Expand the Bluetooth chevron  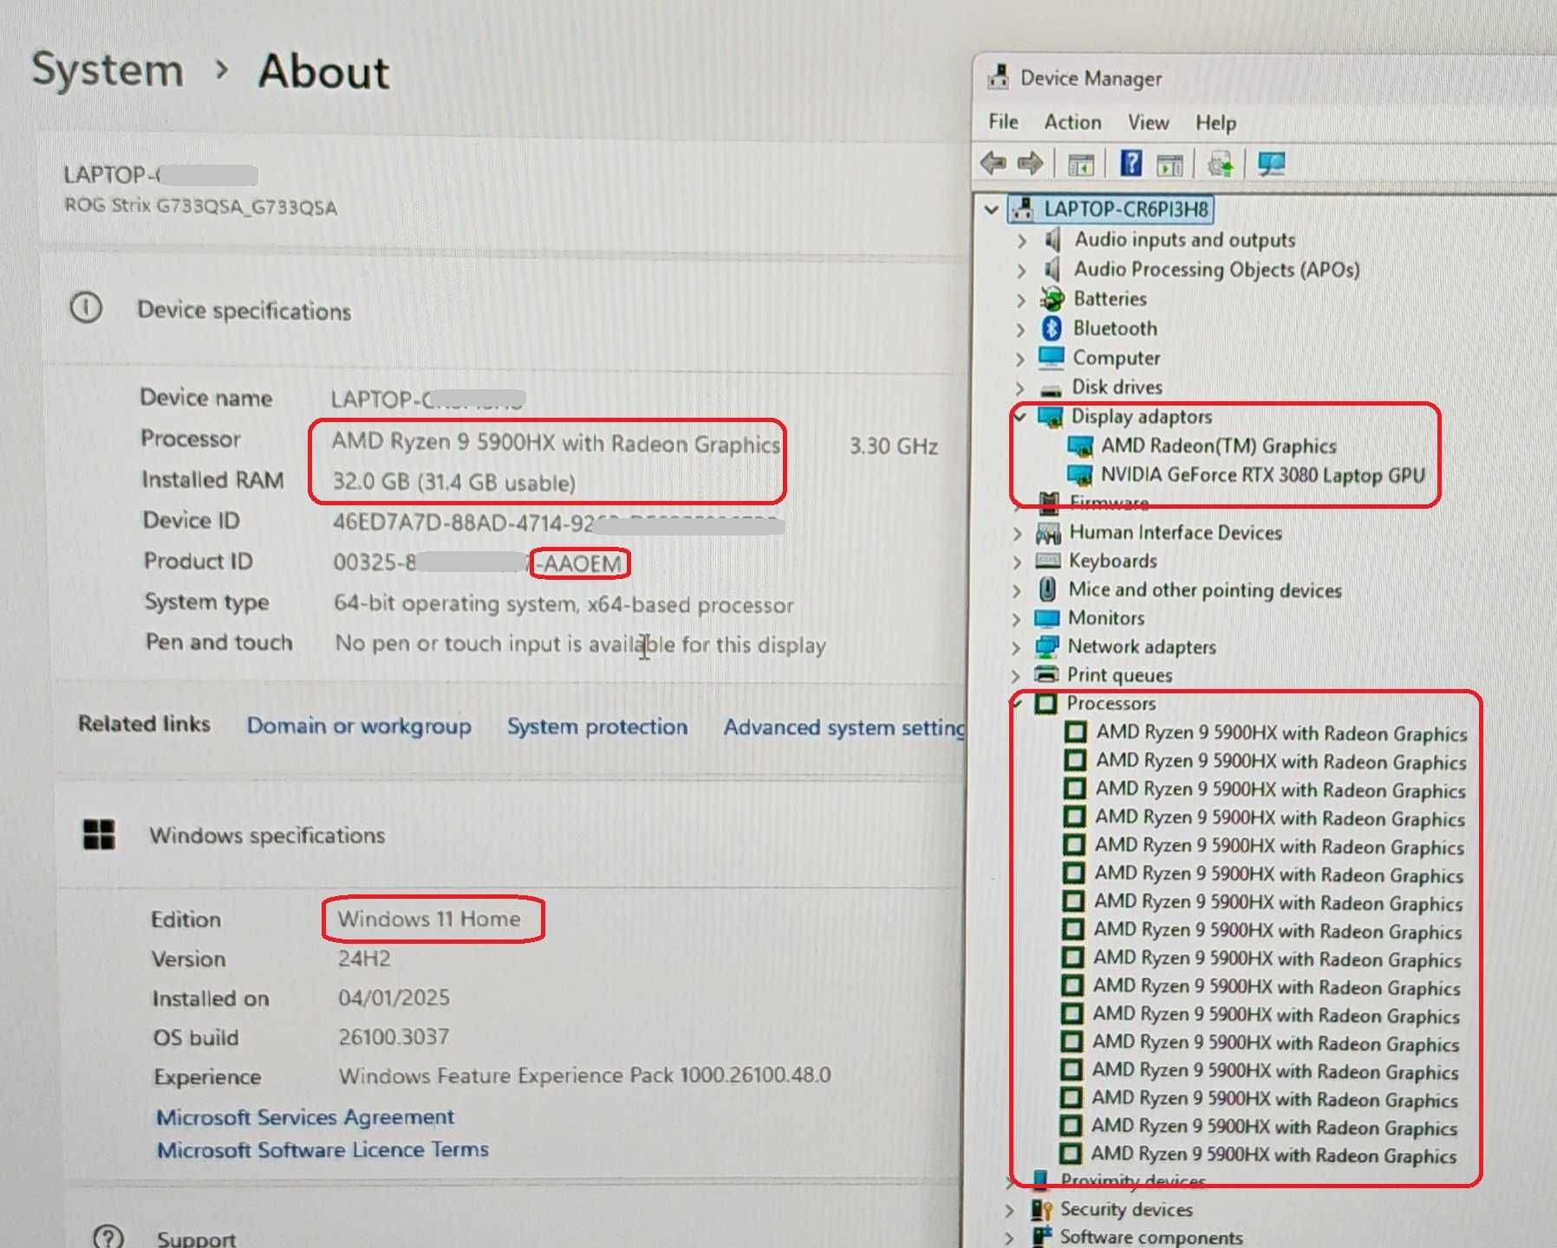click(1020, 329)
